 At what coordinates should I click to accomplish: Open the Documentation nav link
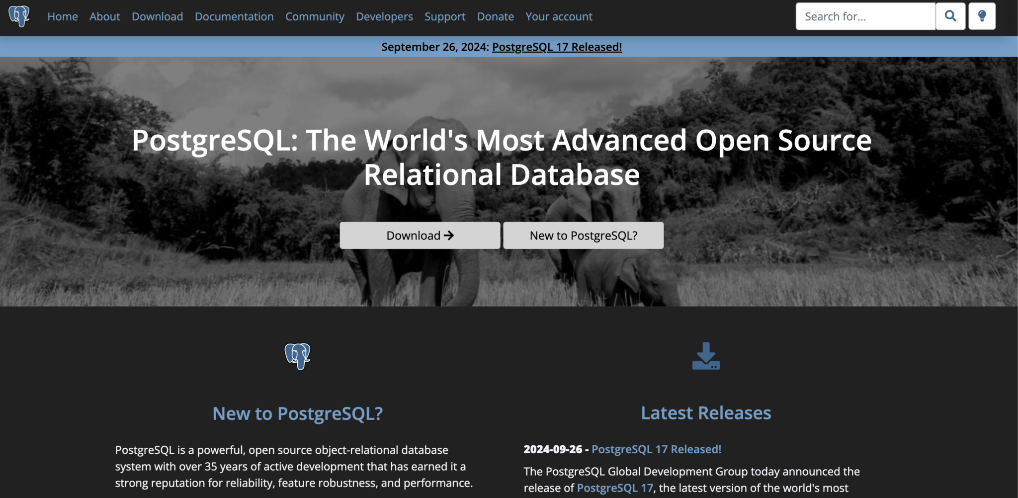[234, 16]
